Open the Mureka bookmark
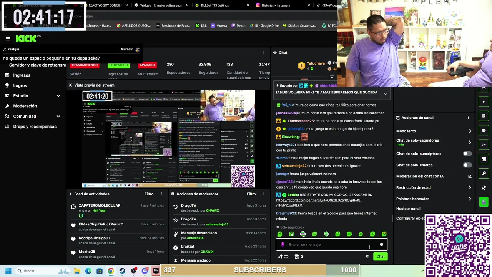 coord(218,26)
